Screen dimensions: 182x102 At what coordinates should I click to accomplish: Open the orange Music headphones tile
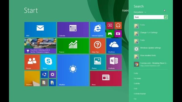tap(118, 25)
